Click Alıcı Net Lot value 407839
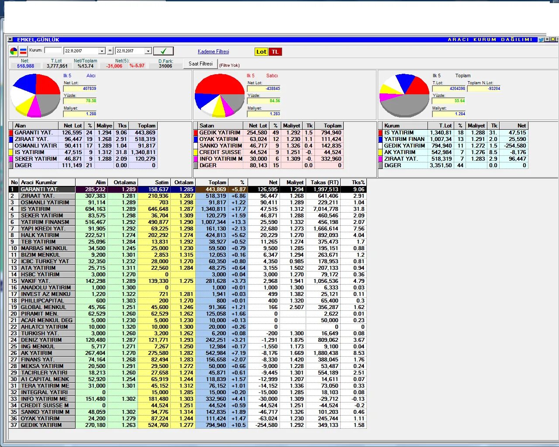This screenshot has width=559, height=447. pos(80,89)
